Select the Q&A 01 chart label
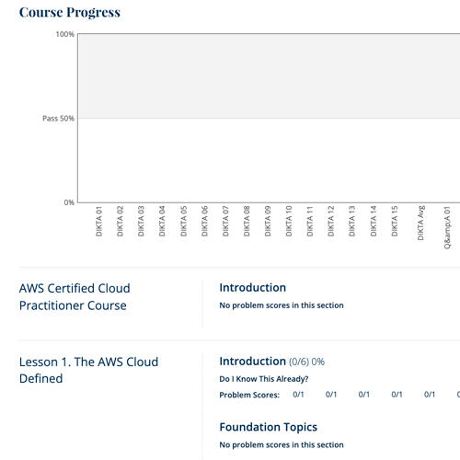This screenshot has width=460, height=460. click(x=447, y=227)
